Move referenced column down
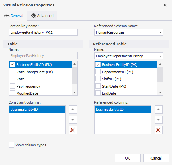The width and height of the screenshot is (172, 165). click(159, 120)
